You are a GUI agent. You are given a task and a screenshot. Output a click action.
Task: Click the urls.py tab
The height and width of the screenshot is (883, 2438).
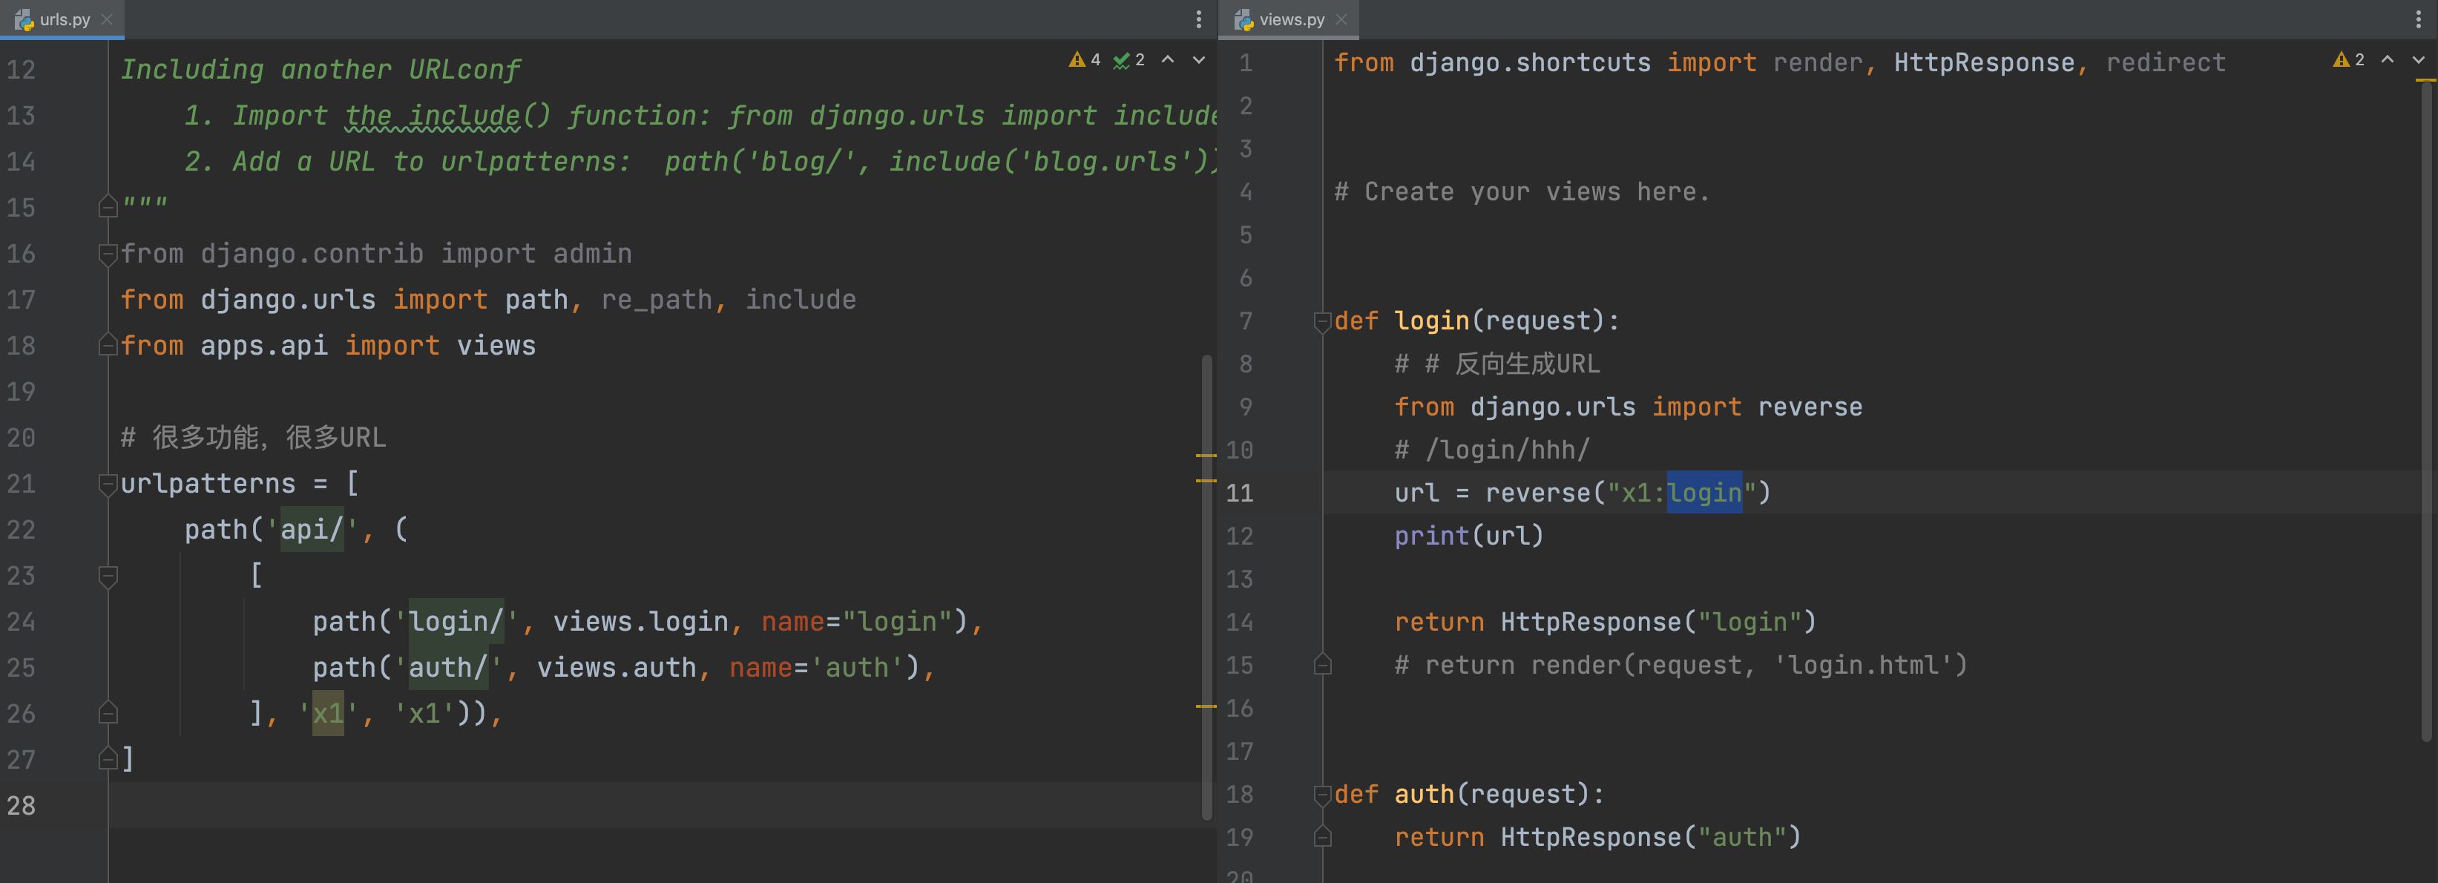[63, 19]
